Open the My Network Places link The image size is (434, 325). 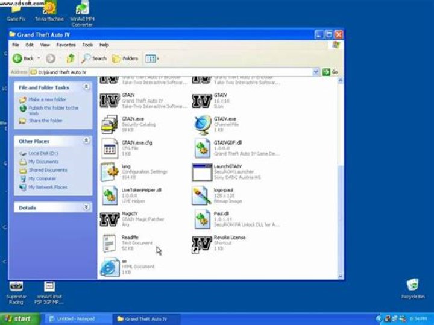48,187
